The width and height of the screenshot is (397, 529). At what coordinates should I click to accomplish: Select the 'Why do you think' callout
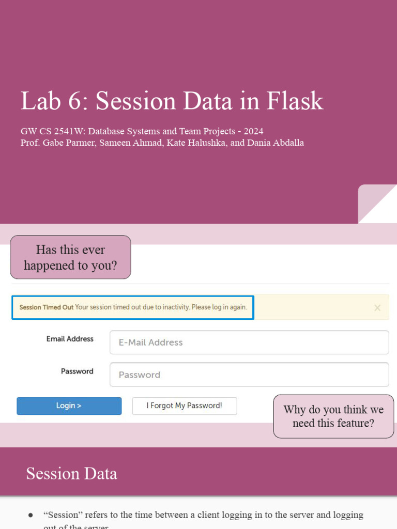coord(333,416)
